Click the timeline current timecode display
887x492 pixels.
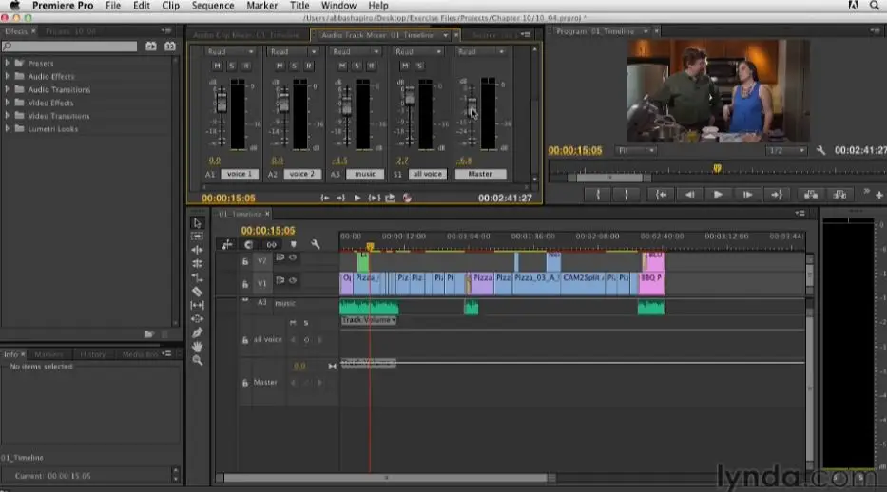tap(267, 230)
